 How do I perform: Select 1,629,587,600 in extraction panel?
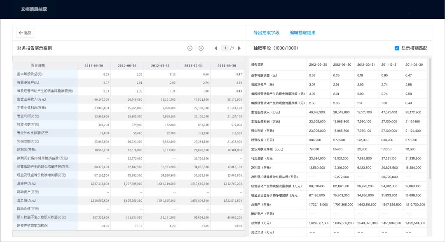click(x=319, y=223)
